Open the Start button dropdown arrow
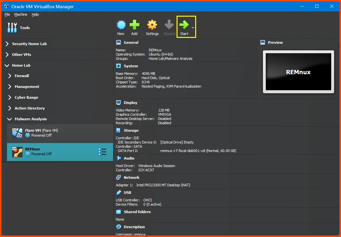Viewport: 341px width, 237px height. click(x=193, y=27)
